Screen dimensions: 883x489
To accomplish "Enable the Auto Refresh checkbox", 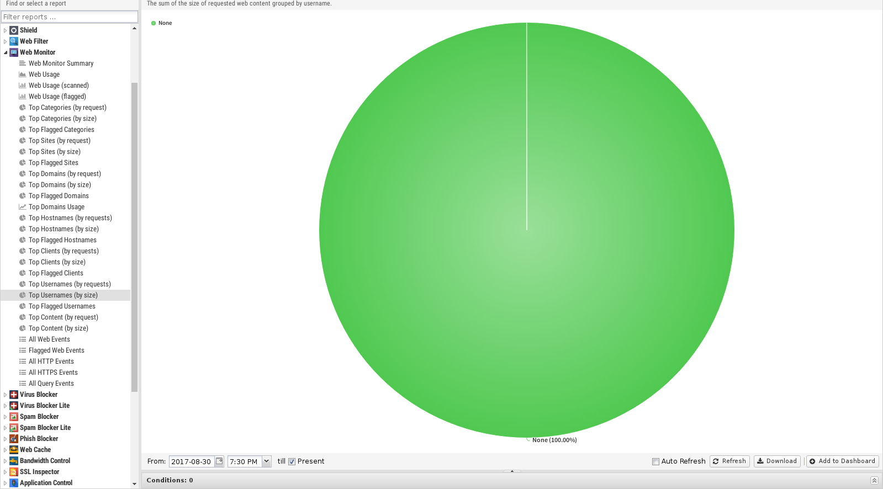I will pos(655,462).
